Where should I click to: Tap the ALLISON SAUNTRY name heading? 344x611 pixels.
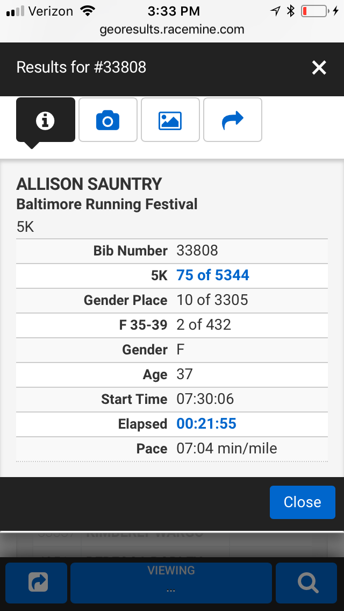tap(89, 183)
